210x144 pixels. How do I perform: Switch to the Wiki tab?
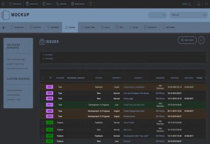pyautogui.click(x=119, y=28)
